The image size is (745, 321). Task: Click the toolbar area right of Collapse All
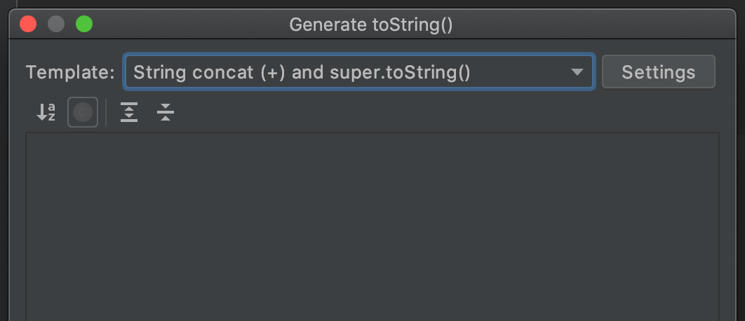point(421,112)
